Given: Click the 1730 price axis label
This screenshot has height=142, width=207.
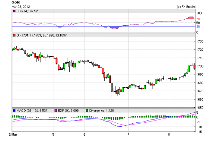Looking at the screenshot, I should [200, 41].
